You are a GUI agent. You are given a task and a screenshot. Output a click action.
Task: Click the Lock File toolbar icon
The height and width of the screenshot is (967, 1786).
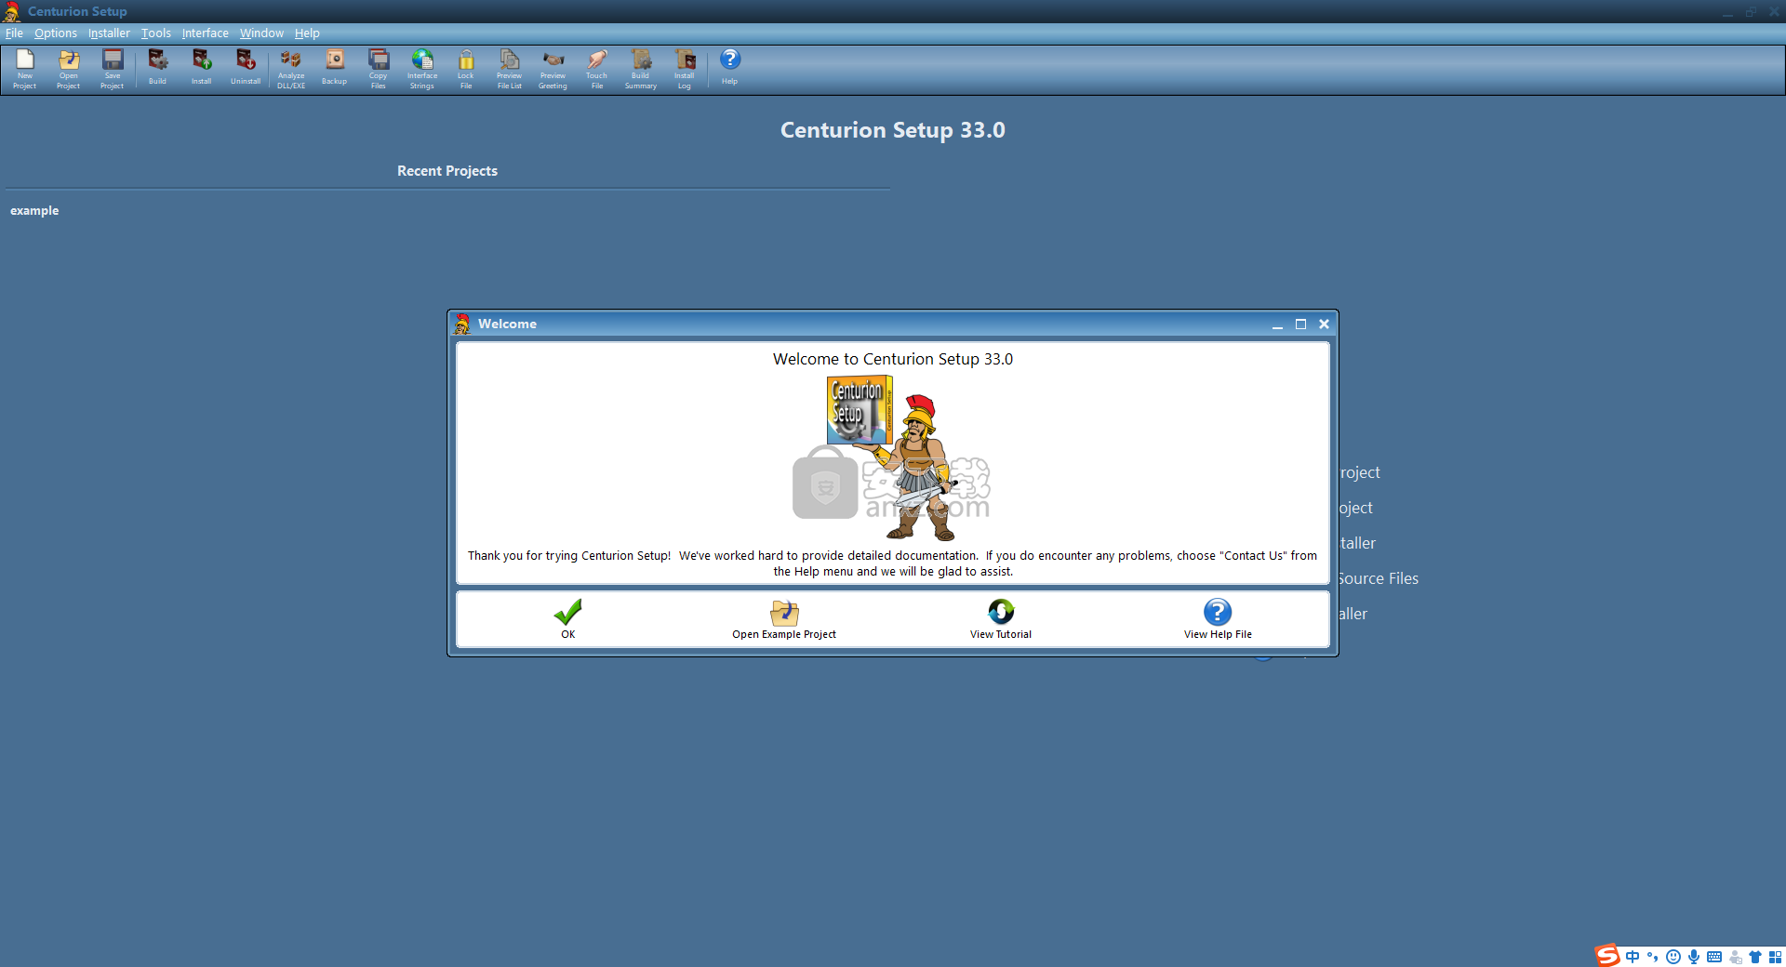pos(466,70)
